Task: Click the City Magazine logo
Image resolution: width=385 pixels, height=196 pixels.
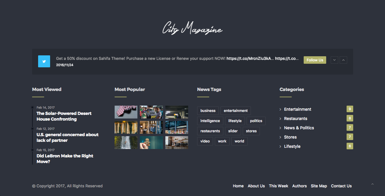Action: point(192,28)
